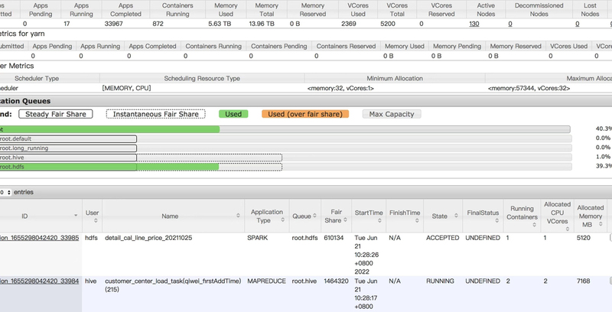Expand the root.long_running queue
This screenshot has height=312, width=612.
coord(68,148)
